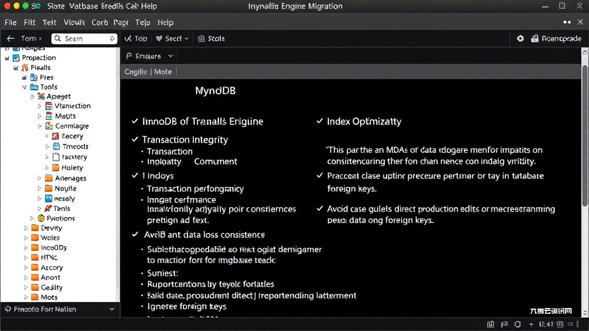Click the magnifier icon in search box
This screenshot has width=589, height=331.
point(58,39)
